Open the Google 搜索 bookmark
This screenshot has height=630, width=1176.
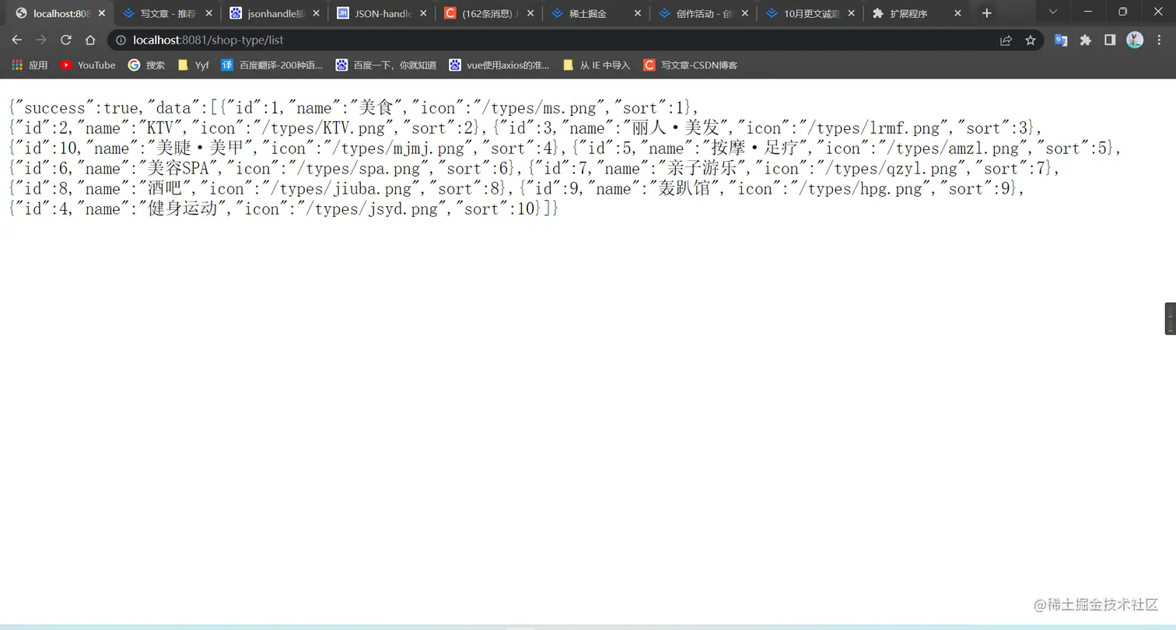pos(147,65)
